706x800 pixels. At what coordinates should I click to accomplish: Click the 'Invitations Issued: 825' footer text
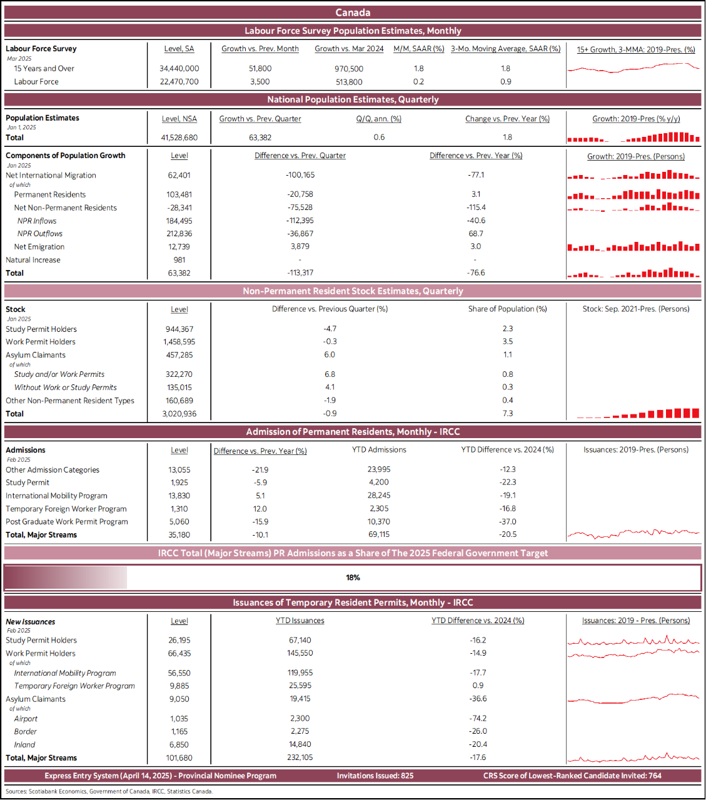tap(375, 776)
